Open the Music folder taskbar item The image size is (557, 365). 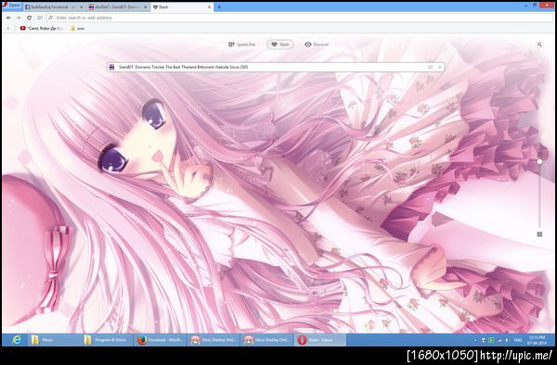tap(53, 340)
